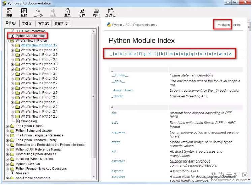Select What's New In Python 3.0 item
252x185 pixels.
pos(39,78)
